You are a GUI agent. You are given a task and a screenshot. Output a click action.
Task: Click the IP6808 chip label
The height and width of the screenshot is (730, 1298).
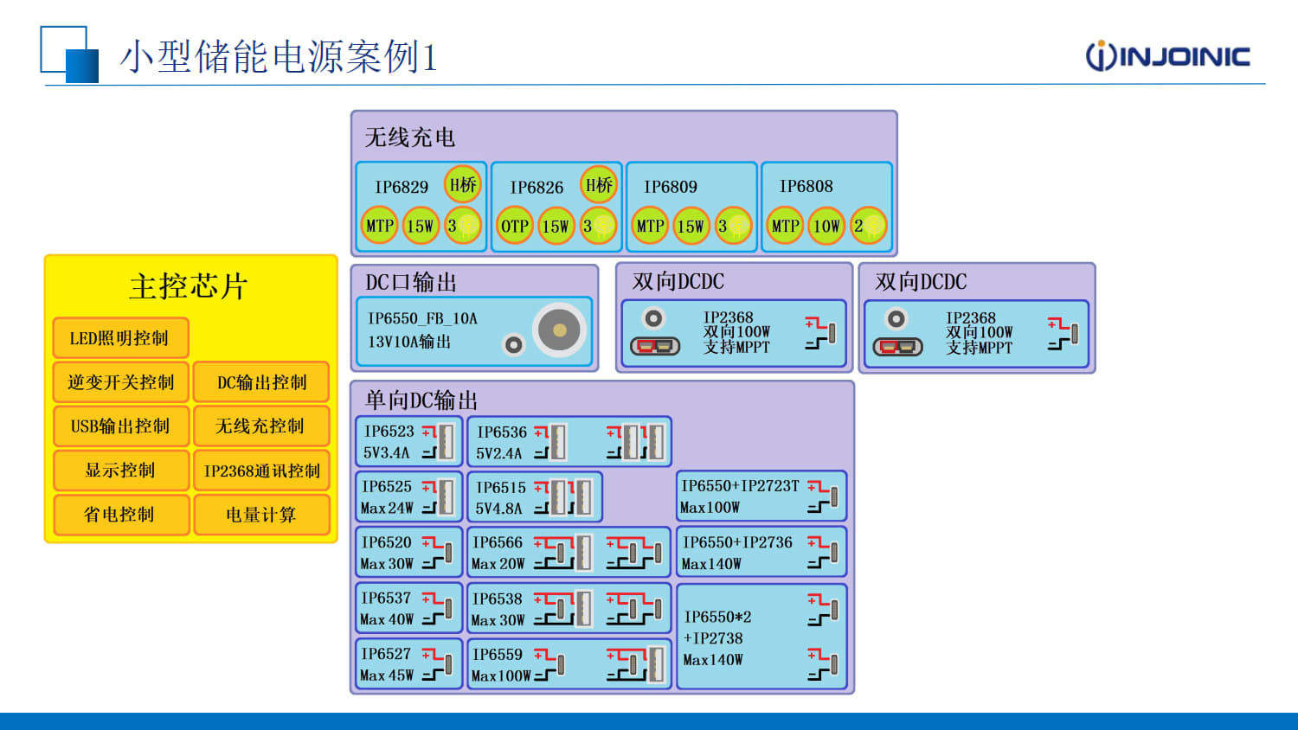(x=806, y=186)
